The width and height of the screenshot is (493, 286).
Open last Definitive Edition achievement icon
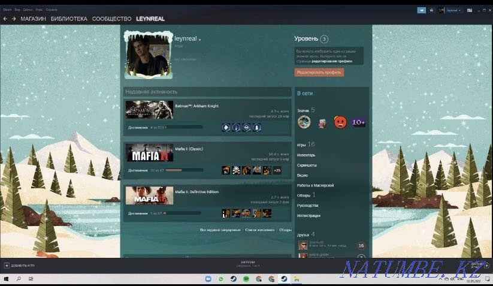(x=267, y=213)
